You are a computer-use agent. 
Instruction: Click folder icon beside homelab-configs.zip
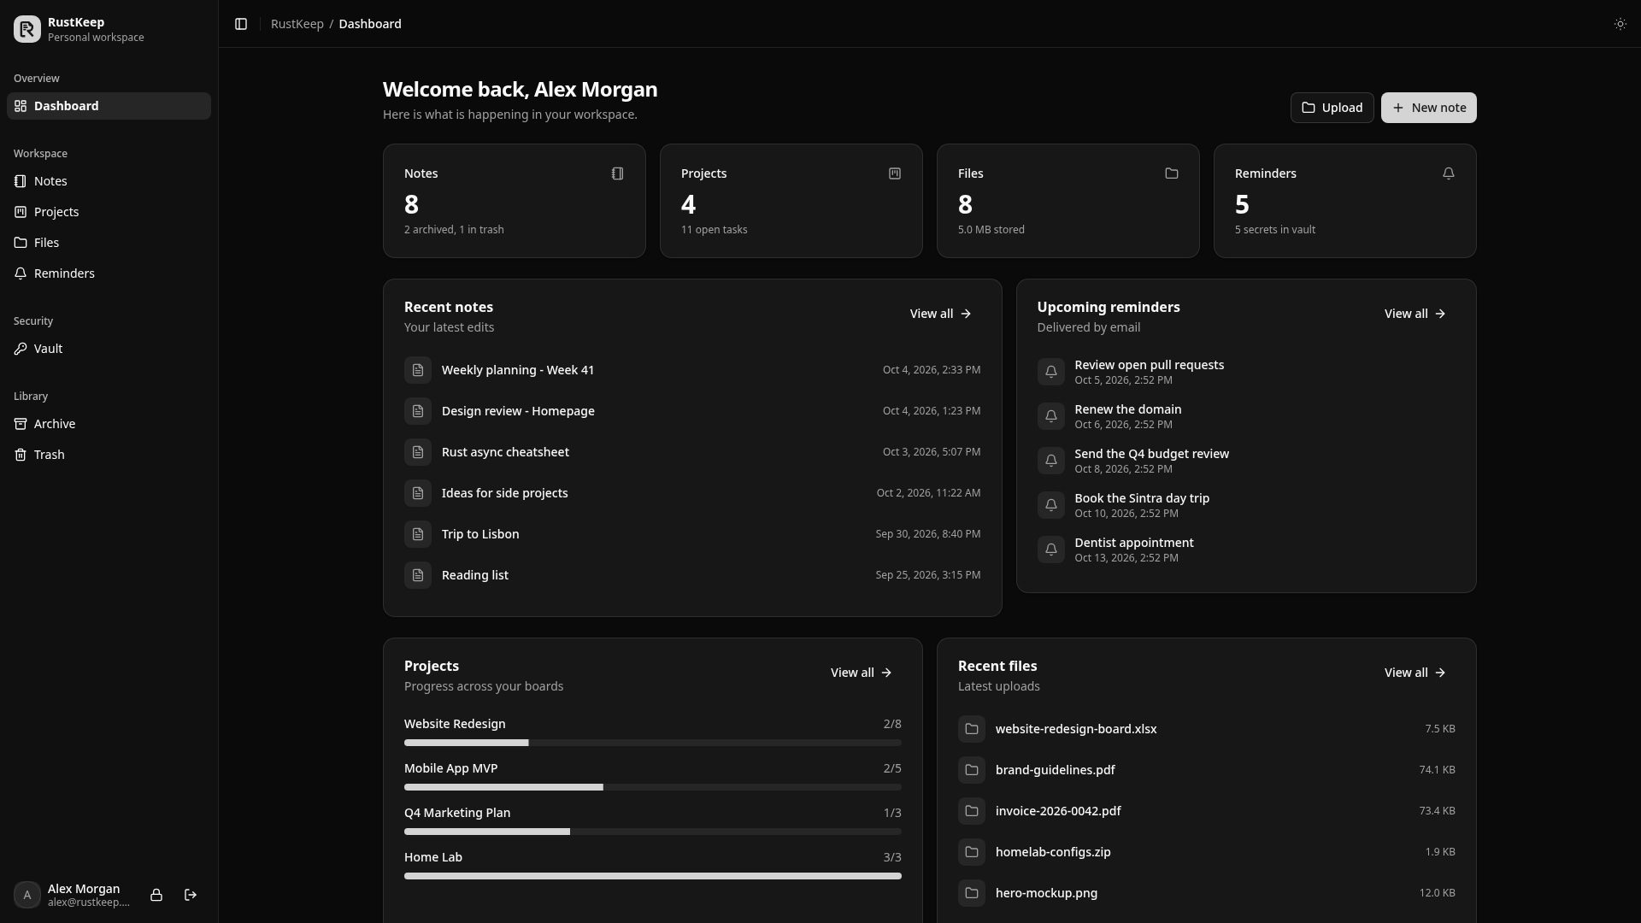click(x=972, y=852)
